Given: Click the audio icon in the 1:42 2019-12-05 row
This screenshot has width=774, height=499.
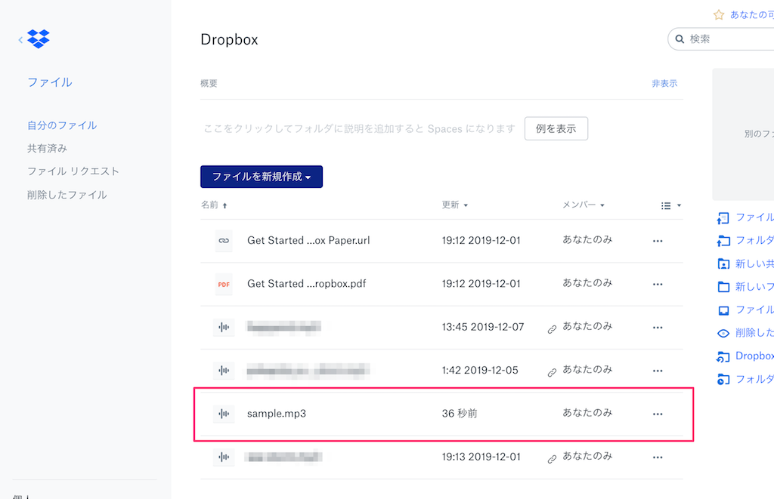Looking at the screenshot, I should coord(224,371).
